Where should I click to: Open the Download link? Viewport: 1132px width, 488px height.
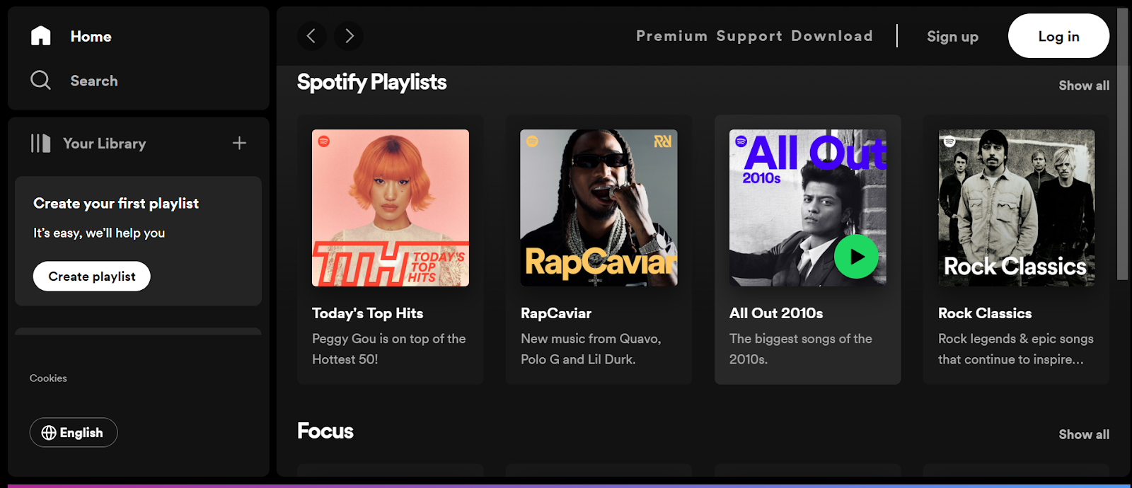pyautogui.click(x=832, y=36)
